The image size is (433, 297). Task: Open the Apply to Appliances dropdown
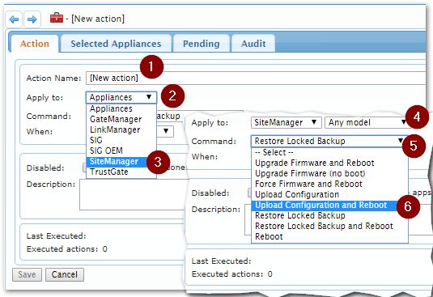pos(121,97)
